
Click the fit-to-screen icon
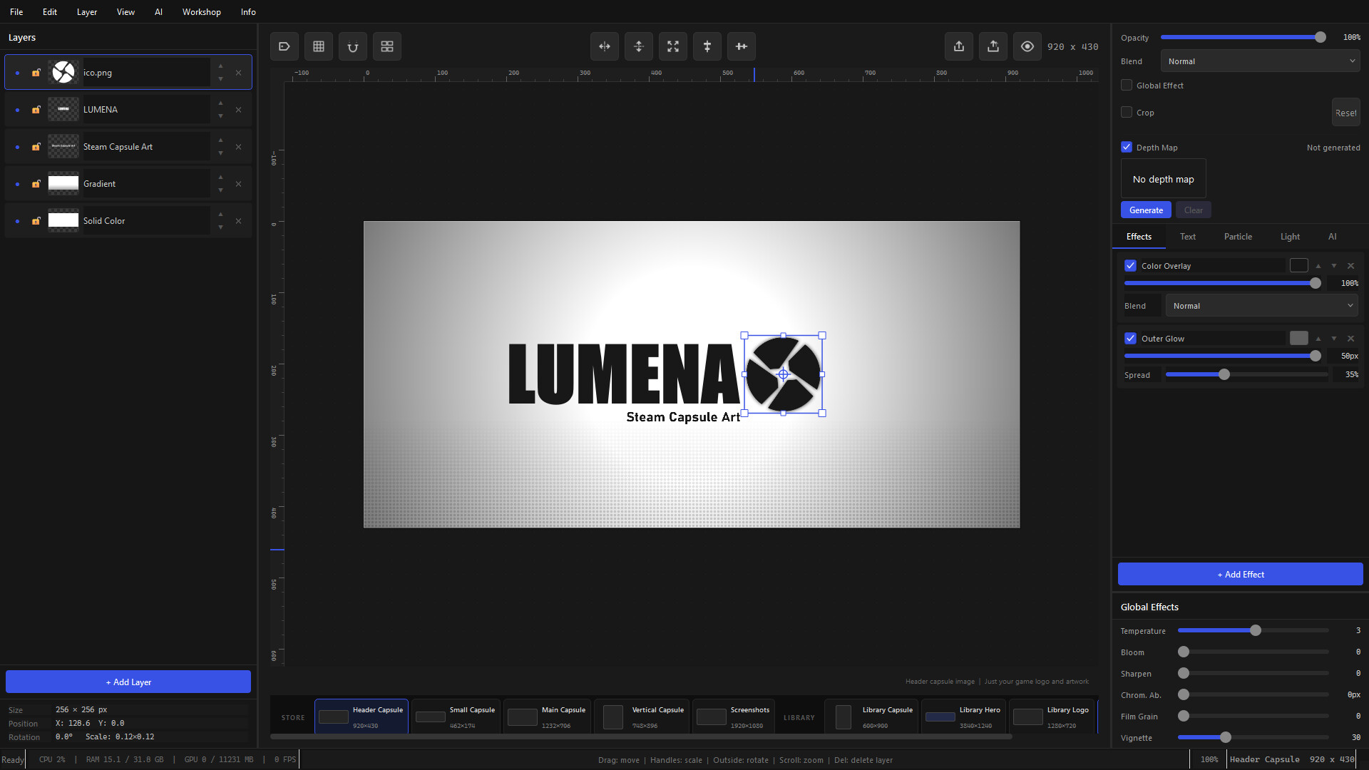pyautogui.click(x=672, y=46)
